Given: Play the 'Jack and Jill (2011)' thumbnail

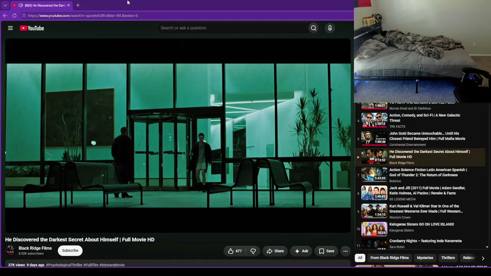Looking at the screenshot, I should coord(374,193).
